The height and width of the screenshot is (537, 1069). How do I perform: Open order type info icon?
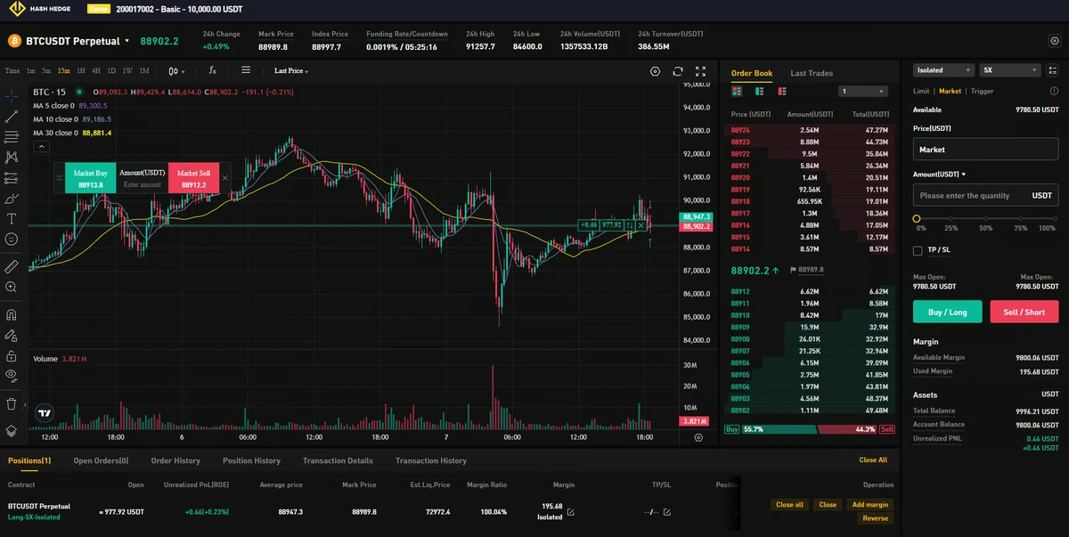pyautogui.click(x=1054, y=91)
